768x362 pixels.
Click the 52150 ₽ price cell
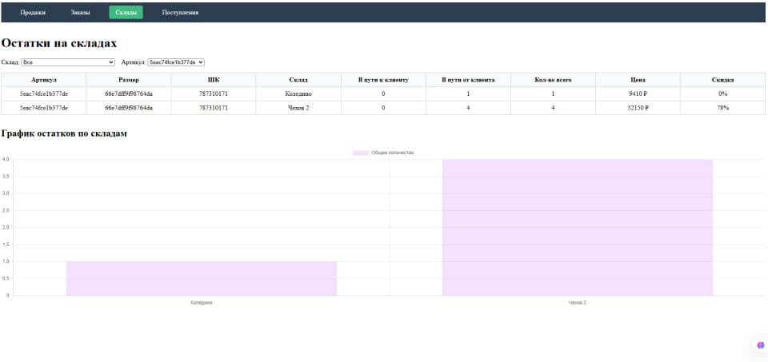pyautogui.click(x=638, y=108)
